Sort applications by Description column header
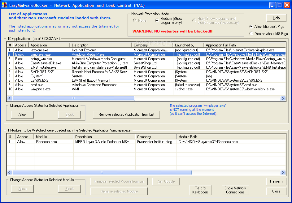The width and height of the screenshot is (292, 203). [x=101, y=45]
